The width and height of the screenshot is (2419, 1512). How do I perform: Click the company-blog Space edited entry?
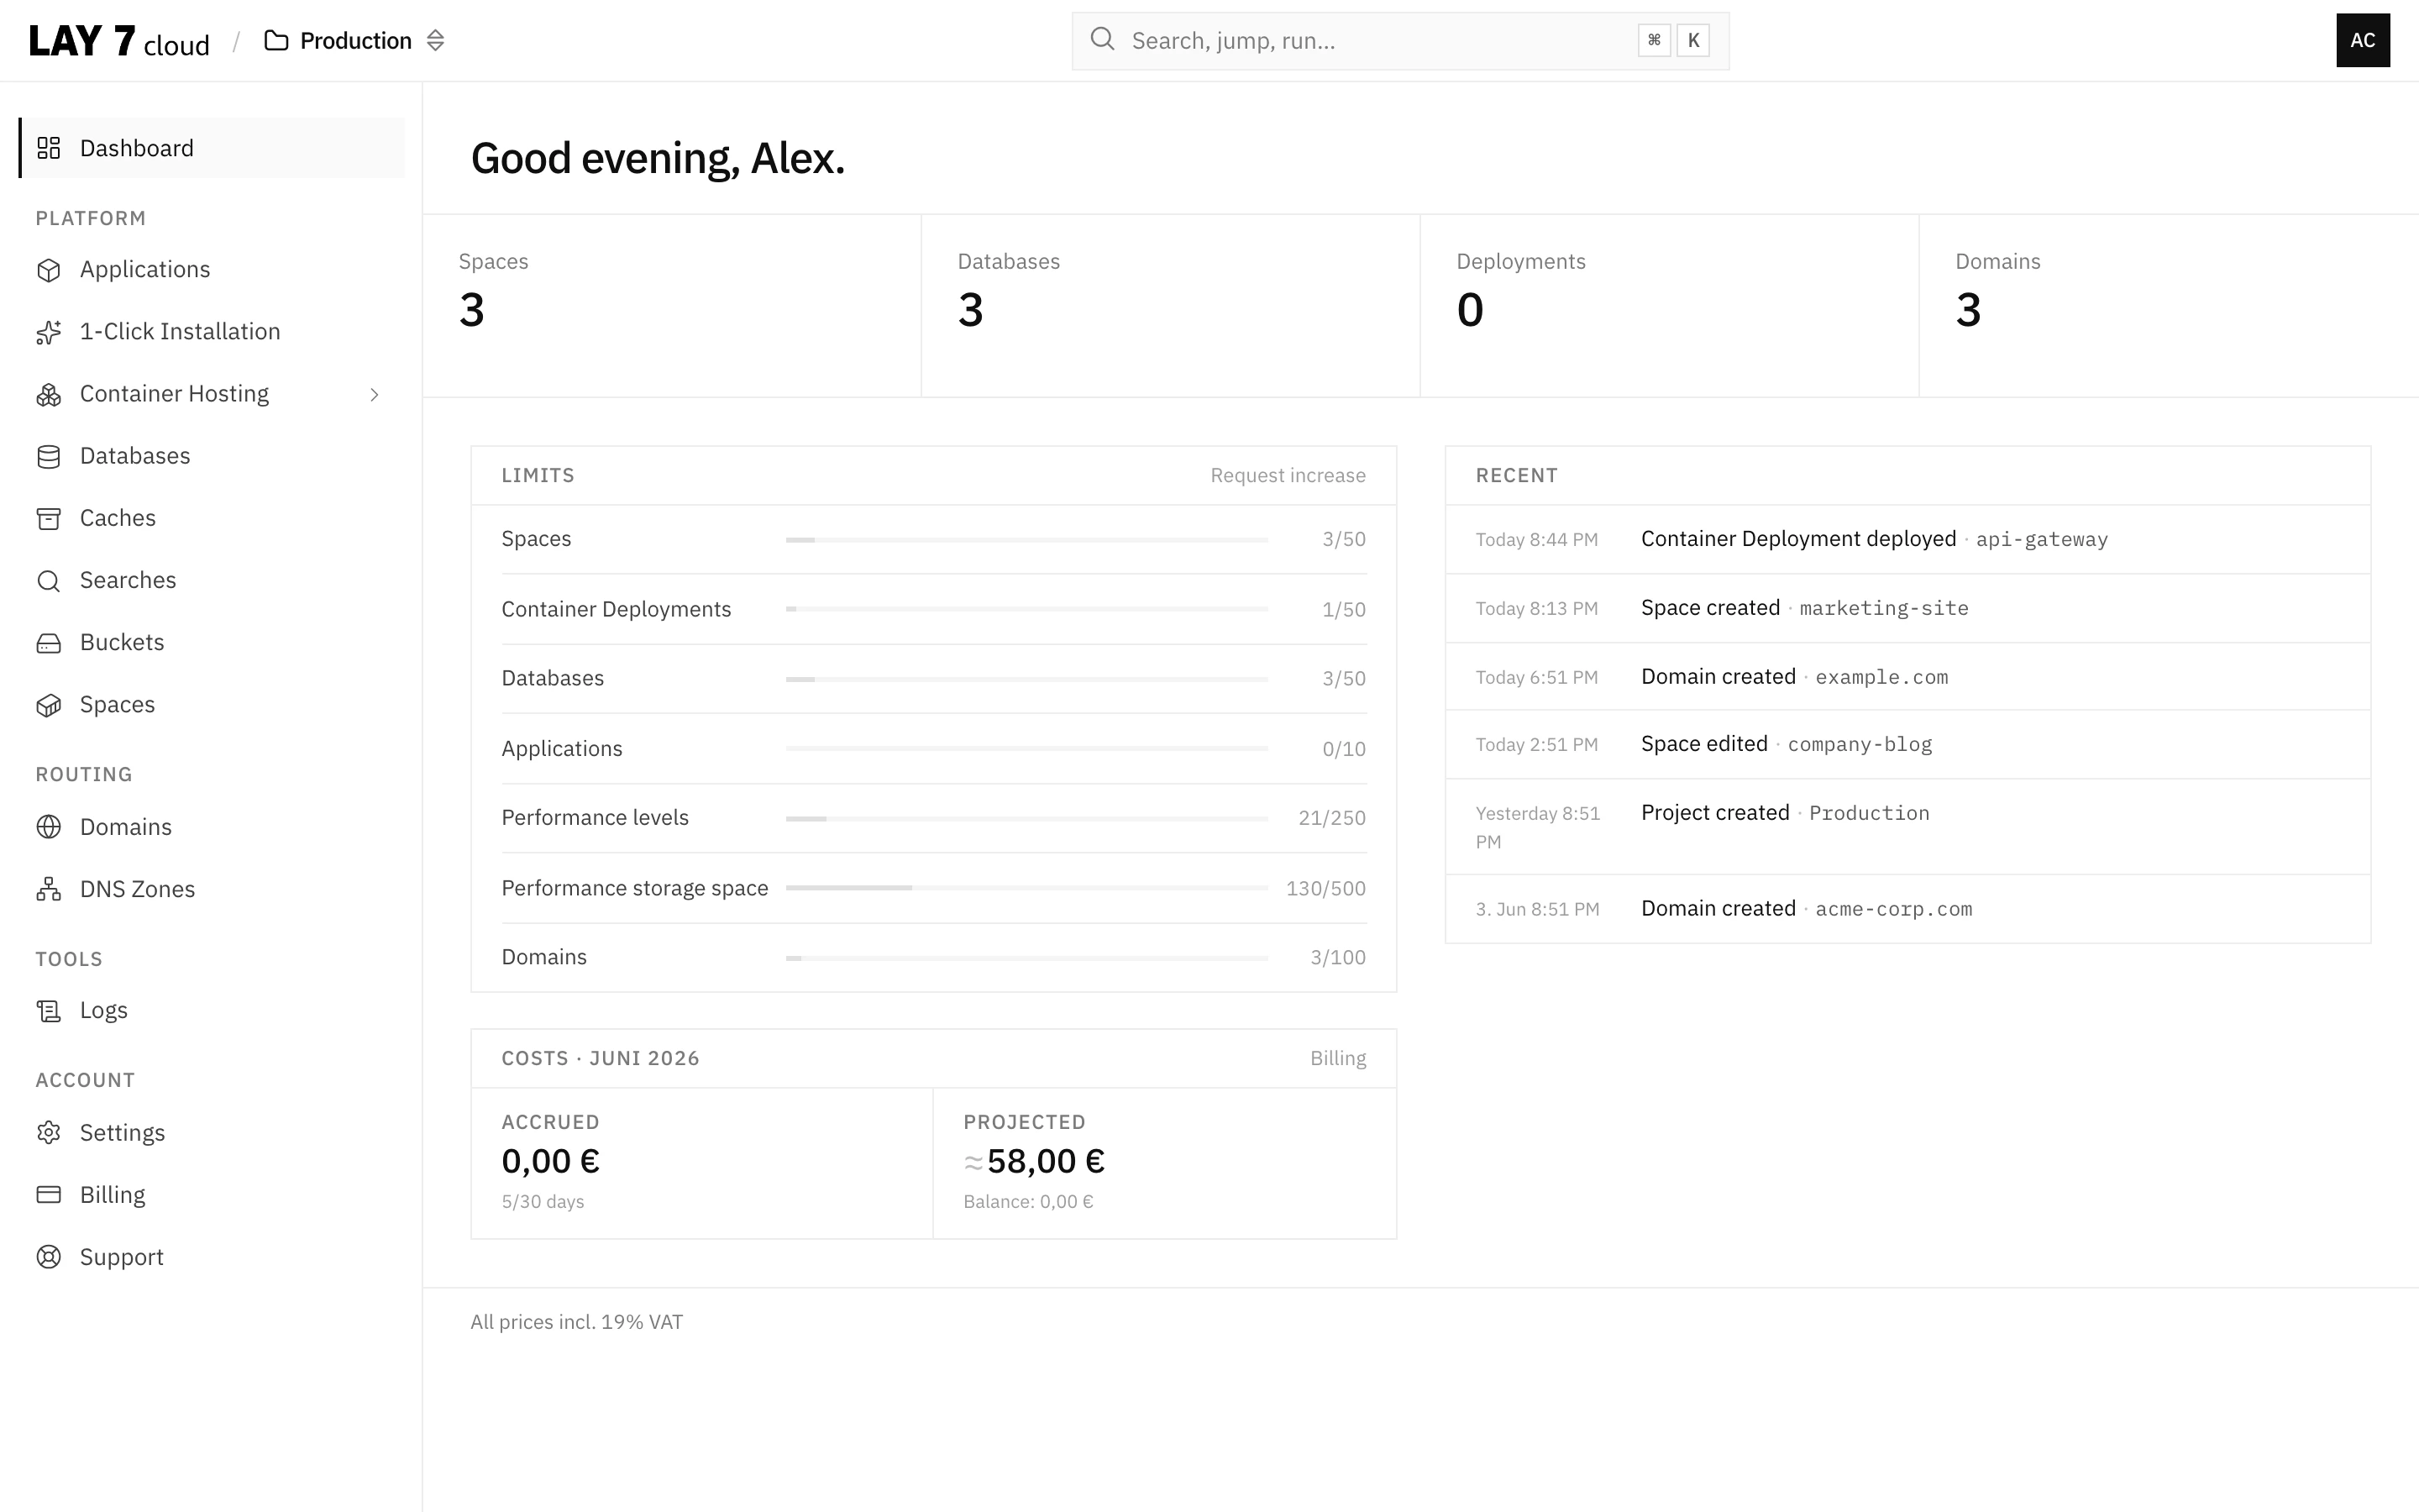click(1907, 745)
